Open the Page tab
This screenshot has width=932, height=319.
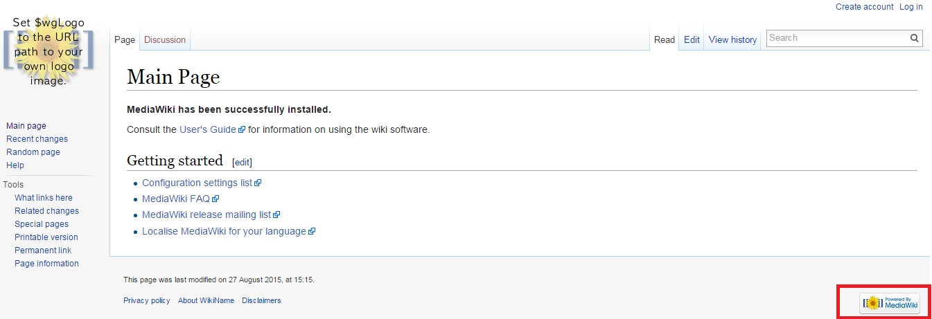click(125, 40)
